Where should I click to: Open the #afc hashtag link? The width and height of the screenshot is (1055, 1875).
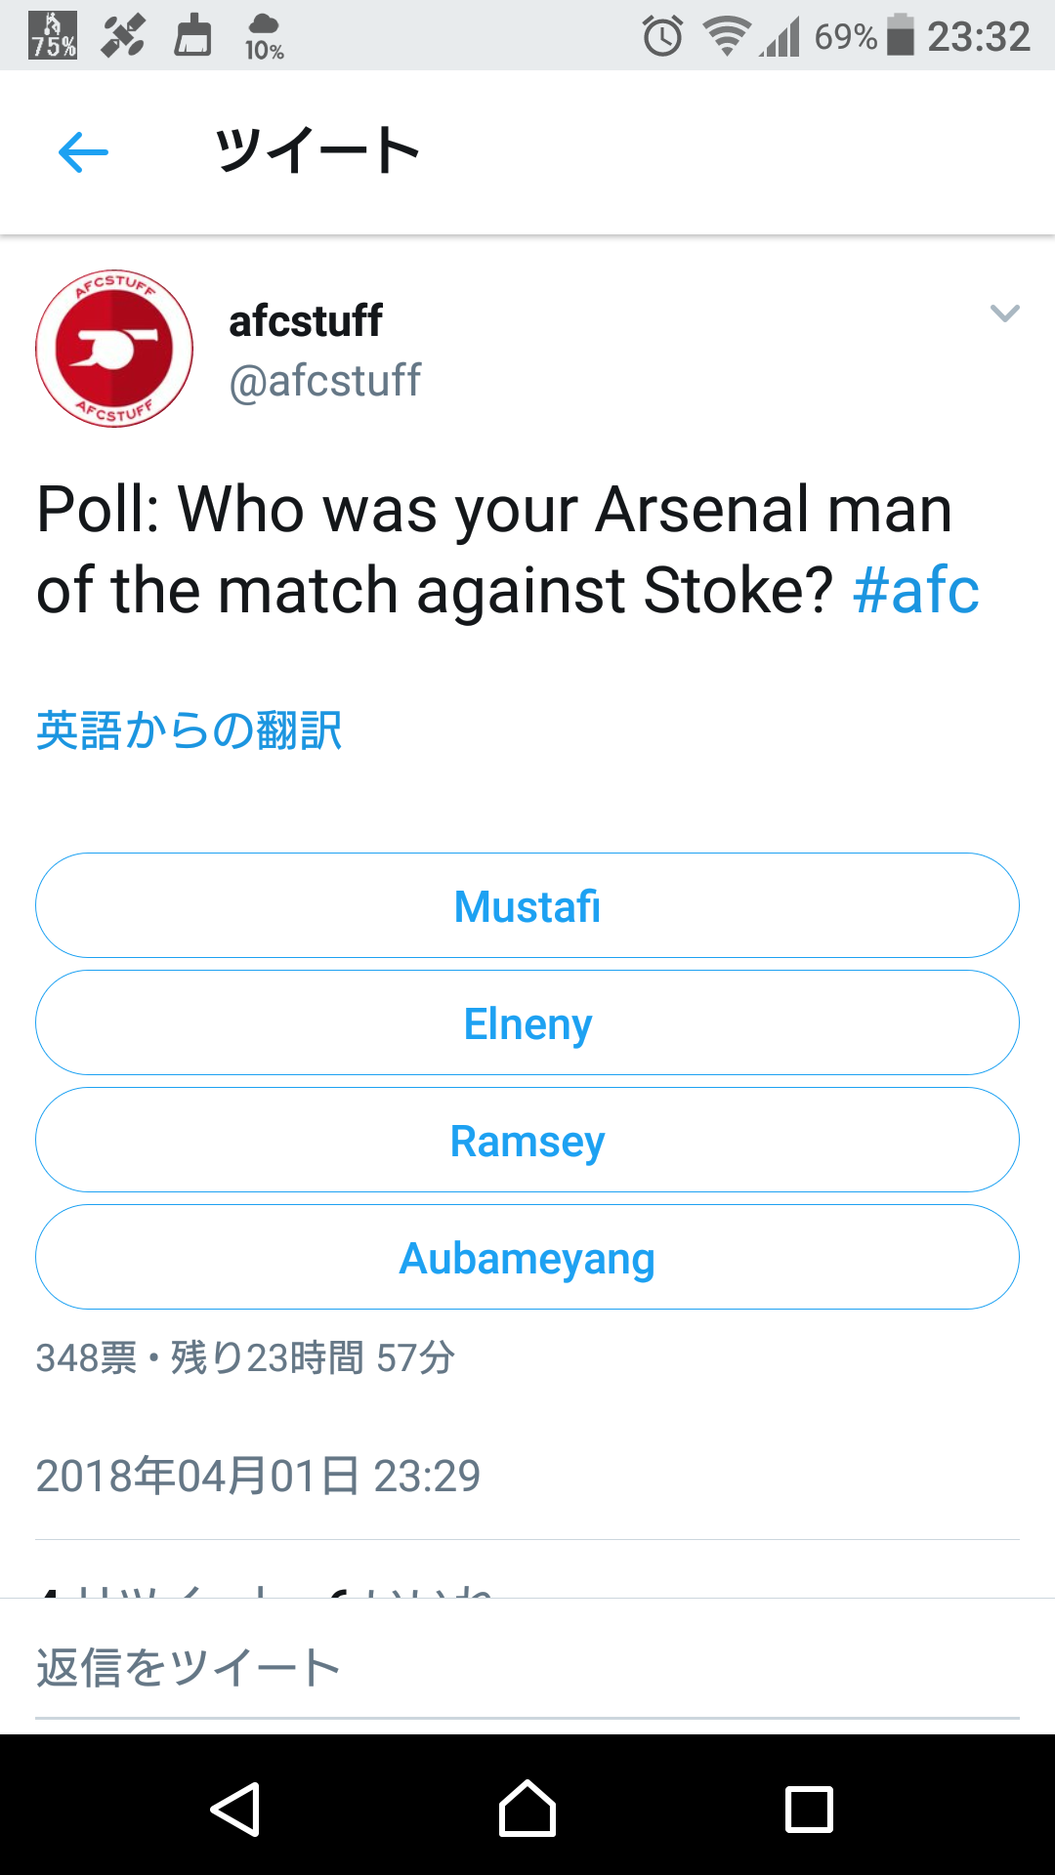(x=915, y=591)
